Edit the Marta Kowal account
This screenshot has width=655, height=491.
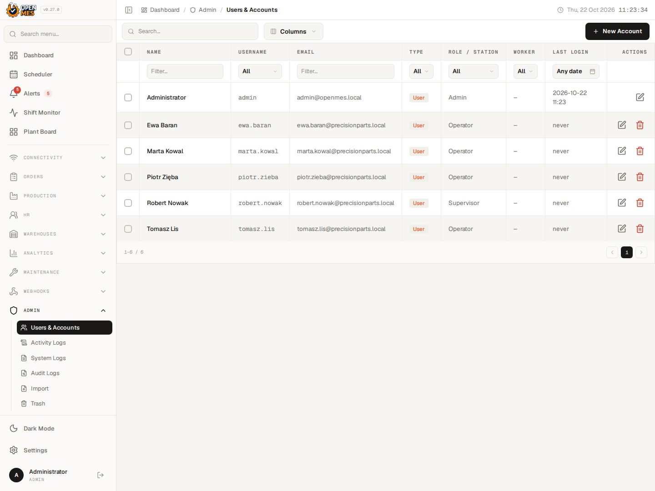(622, 151)
